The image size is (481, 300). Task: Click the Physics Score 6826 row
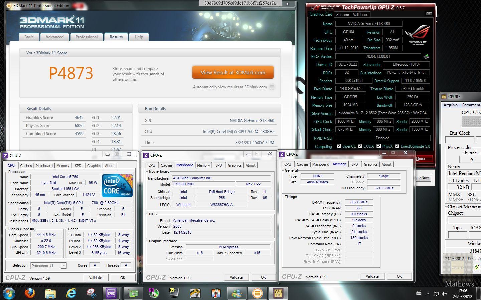coord(55,126)
